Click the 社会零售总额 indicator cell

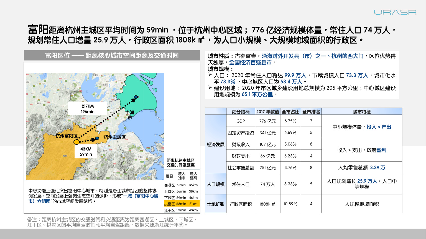pyautogui.click(x=241, y=167)
